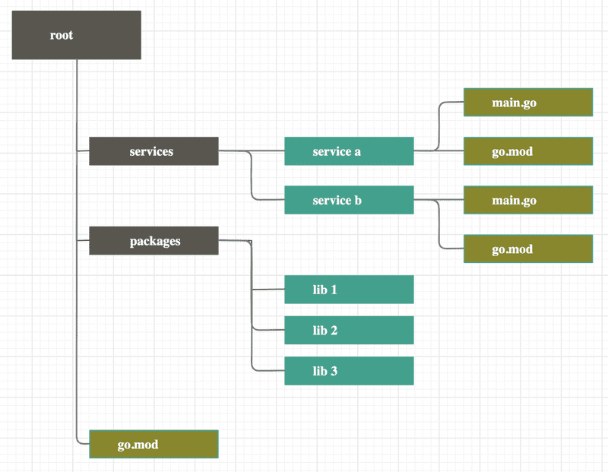Viewport: 608px width, 472px height.
Task: Select the packages folder node
Action: [154, 241]
